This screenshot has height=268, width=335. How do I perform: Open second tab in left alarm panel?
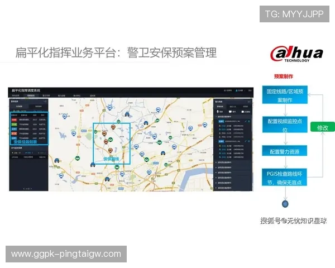(39, 106)
